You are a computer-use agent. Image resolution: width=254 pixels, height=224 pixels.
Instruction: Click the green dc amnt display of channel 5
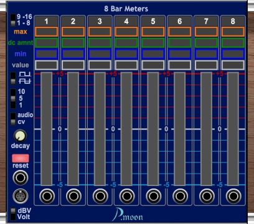tap(153, 43)
